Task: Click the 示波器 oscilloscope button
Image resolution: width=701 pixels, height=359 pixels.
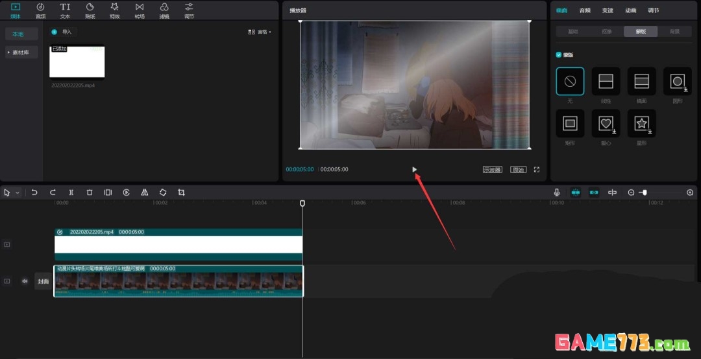Action: click(x=492, y=170)
